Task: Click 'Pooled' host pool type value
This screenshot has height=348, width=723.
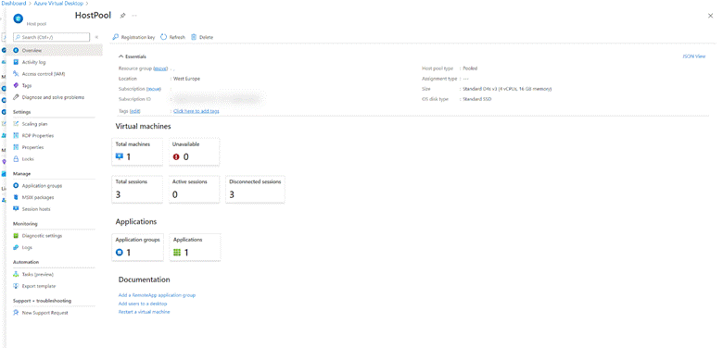Action: click(x=470, y=68)
